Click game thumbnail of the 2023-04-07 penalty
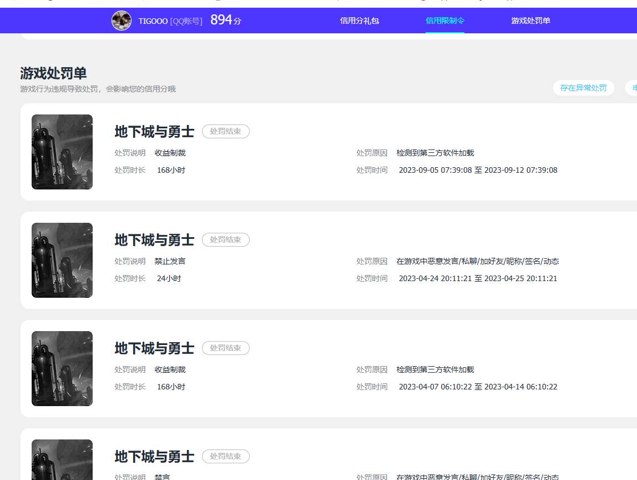The height and width of the screenshot is (480, 637). click(x=62, y=368)
